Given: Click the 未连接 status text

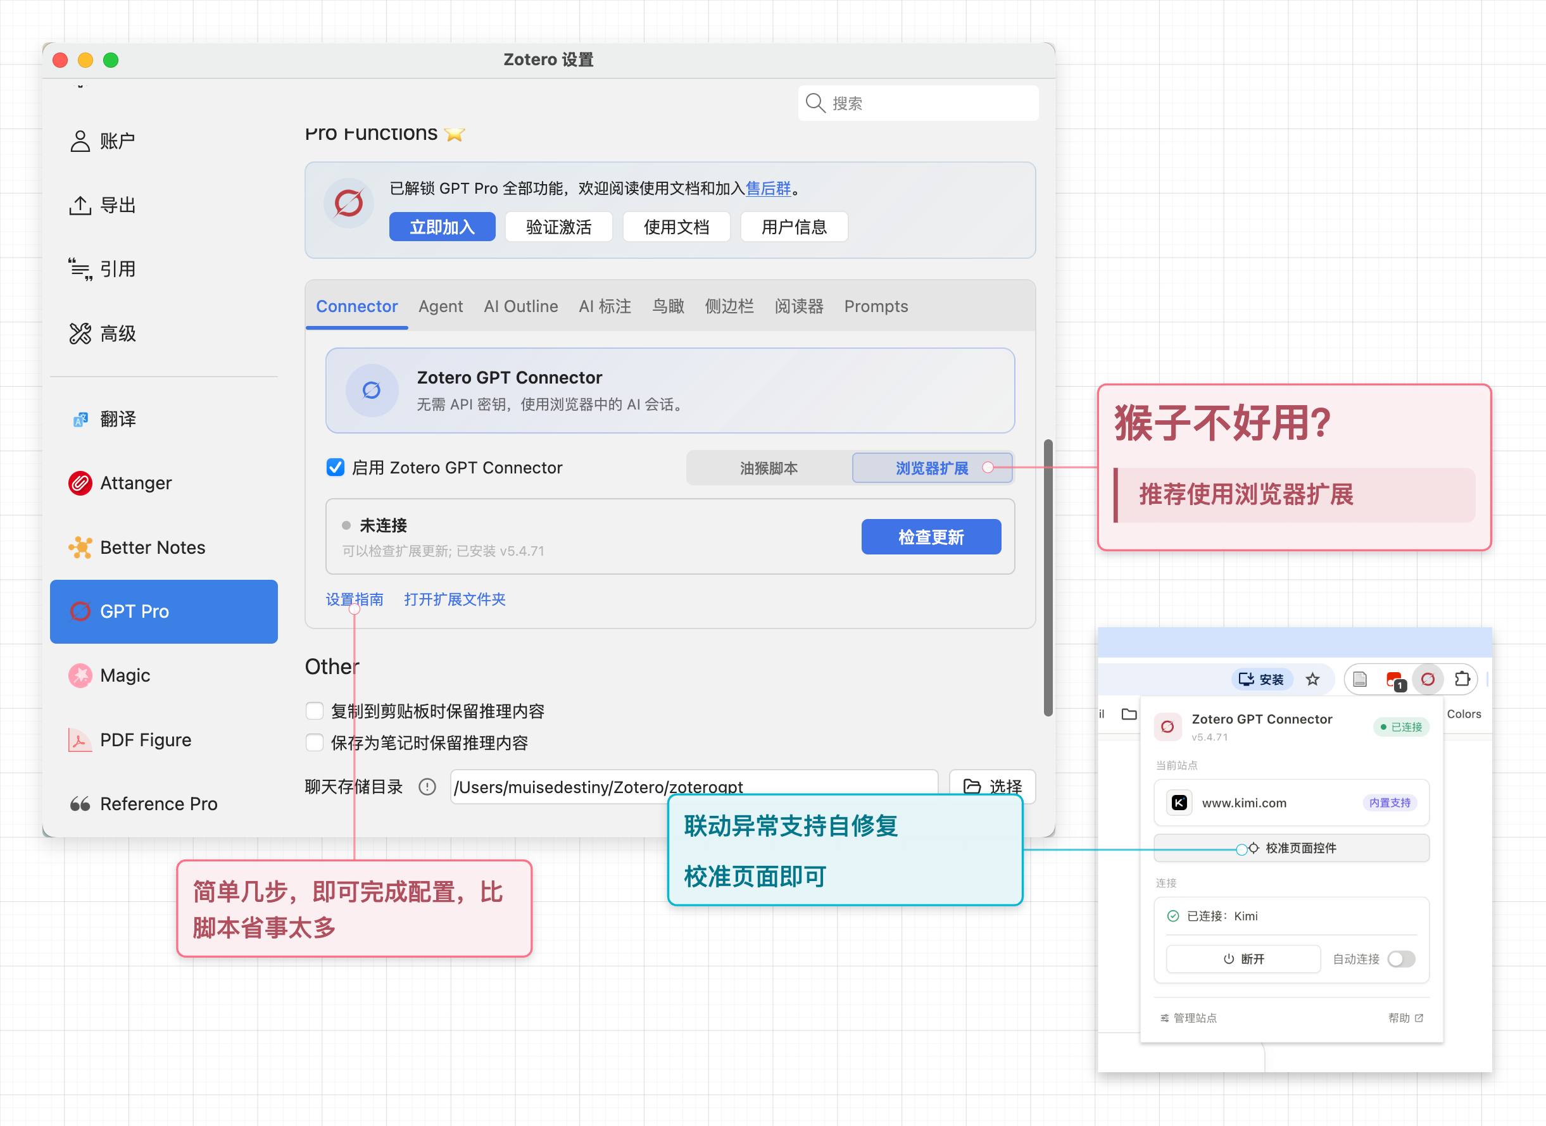Looking at the screenshot, I should pos(383,525).
